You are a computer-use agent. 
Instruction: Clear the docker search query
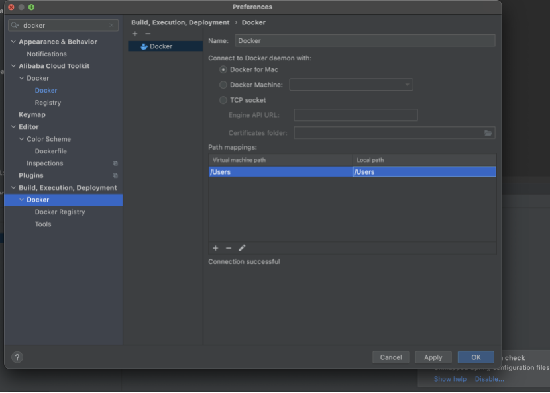click(110, 25)
